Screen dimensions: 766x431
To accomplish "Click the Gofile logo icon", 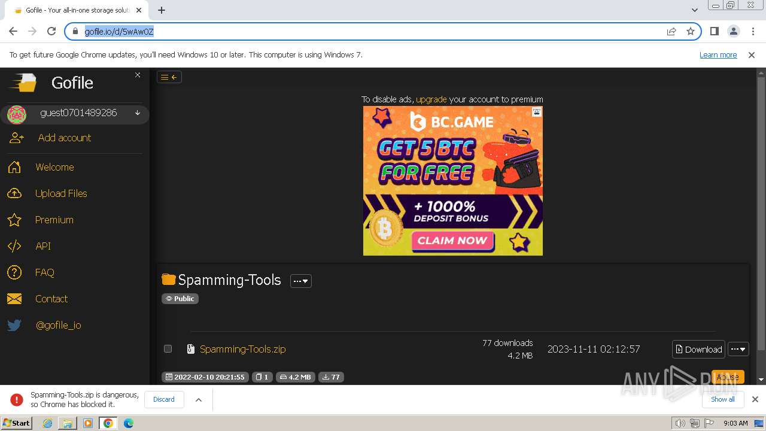I will tap(23, 83).
